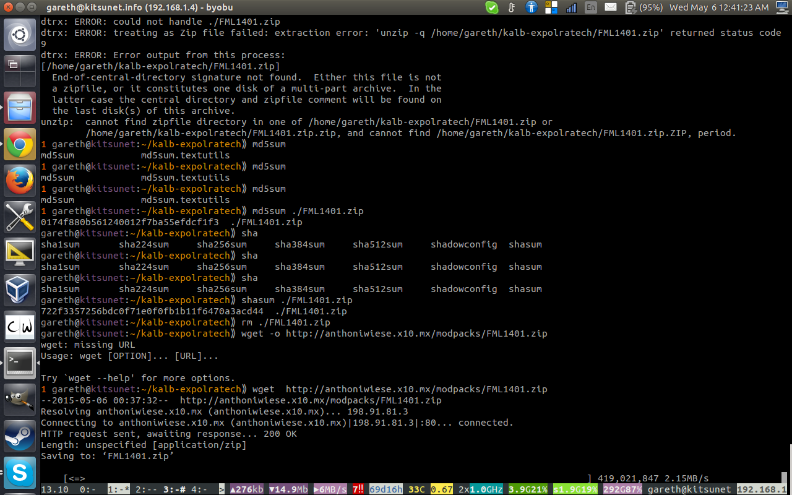Click the URL in the 'wget -o' command line
This screenshot has height=495, width=792.
click(x=416, y=334)
